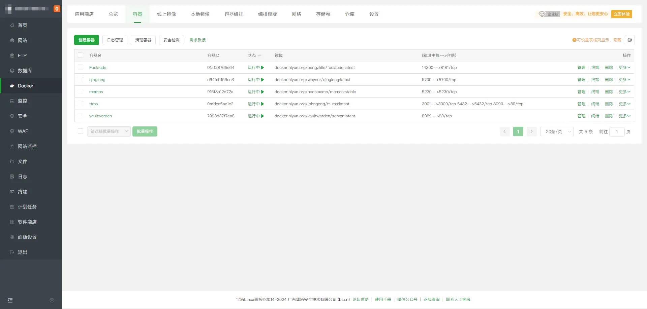Tick the checkbox for vaultwarden row

pos(81,116)
